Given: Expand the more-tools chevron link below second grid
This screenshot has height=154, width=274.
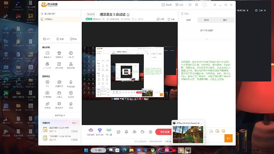Looking at the screenshot, I should tap(60, 115).
